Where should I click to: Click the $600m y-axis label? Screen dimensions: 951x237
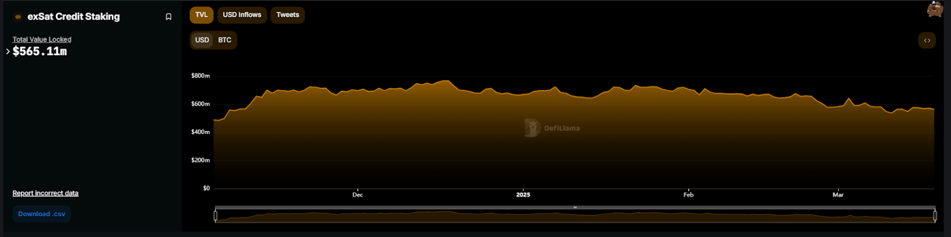point(200,104)
